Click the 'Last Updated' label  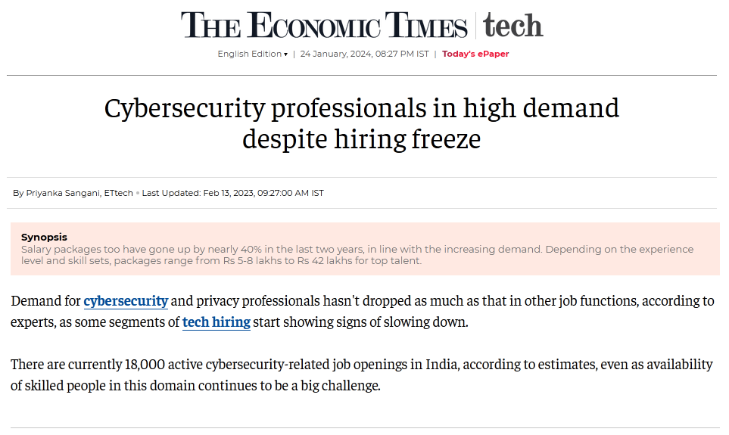[x=171, y=193]
